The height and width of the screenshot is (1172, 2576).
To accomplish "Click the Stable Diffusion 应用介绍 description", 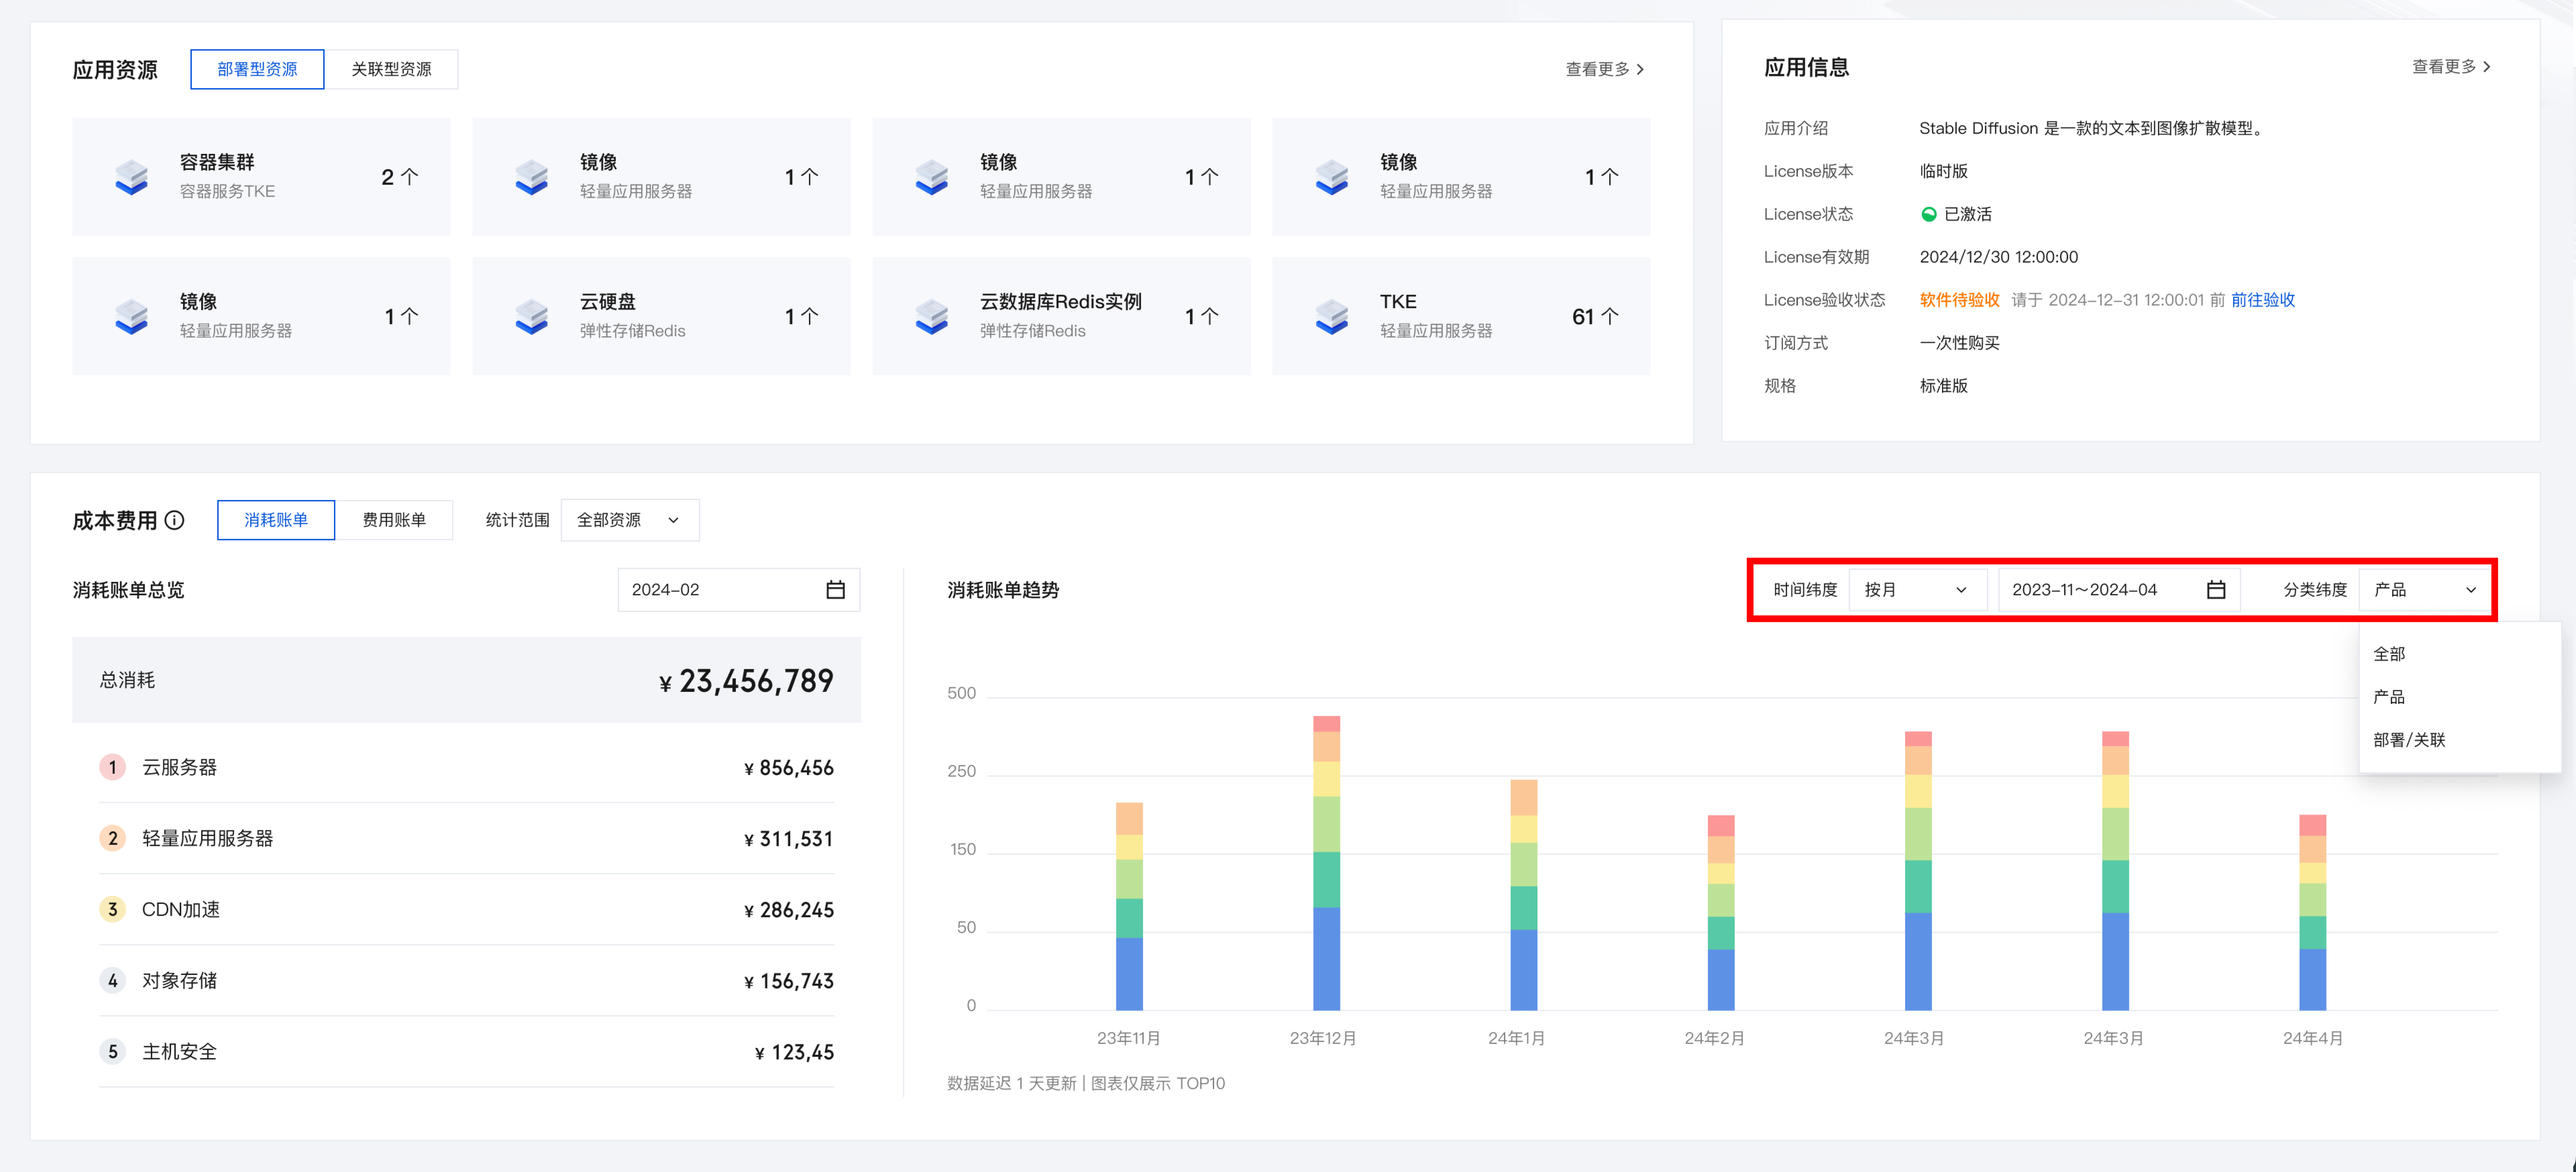I will coord(2092,128).
